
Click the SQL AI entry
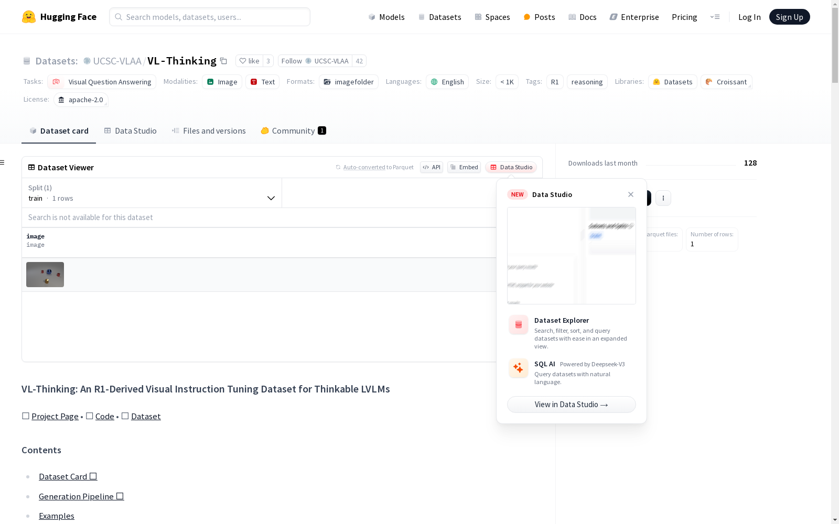[x=572, y=372]
